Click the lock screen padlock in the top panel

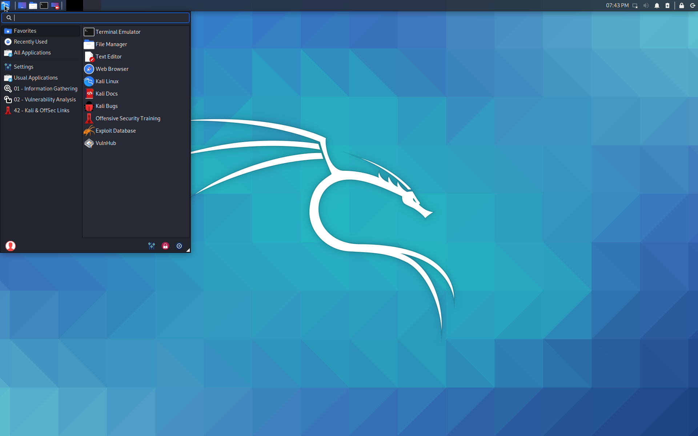coord(682,5)
